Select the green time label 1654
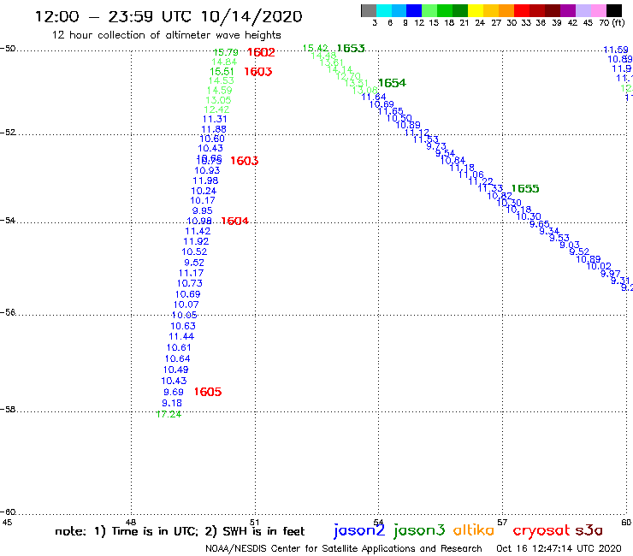This screenshot has height=556, width=633. [x=393, y=83]
